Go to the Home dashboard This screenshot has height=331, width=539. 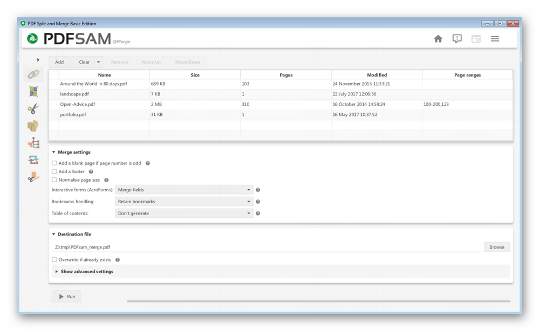click(438, 39)
